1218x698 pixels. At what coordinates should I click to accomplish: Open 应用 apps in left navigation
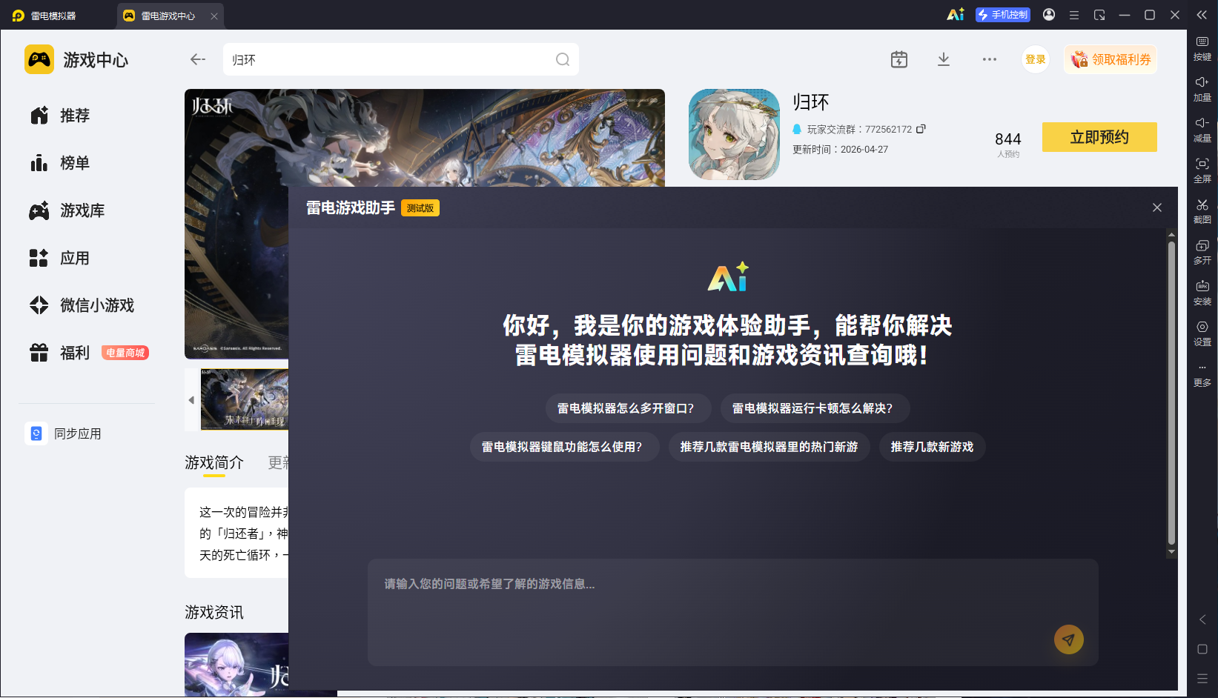tap(61, 258)
